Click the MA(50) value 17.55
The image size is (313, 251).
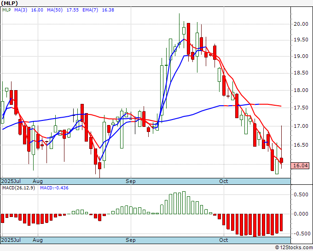72,10
